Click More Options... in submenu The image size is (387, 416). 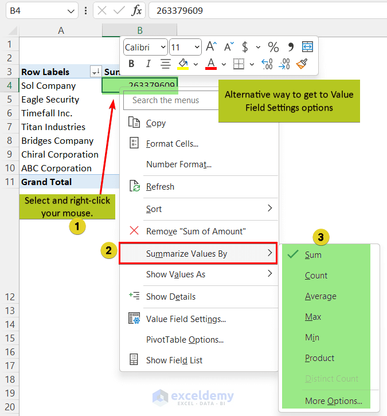coord(329,401)
